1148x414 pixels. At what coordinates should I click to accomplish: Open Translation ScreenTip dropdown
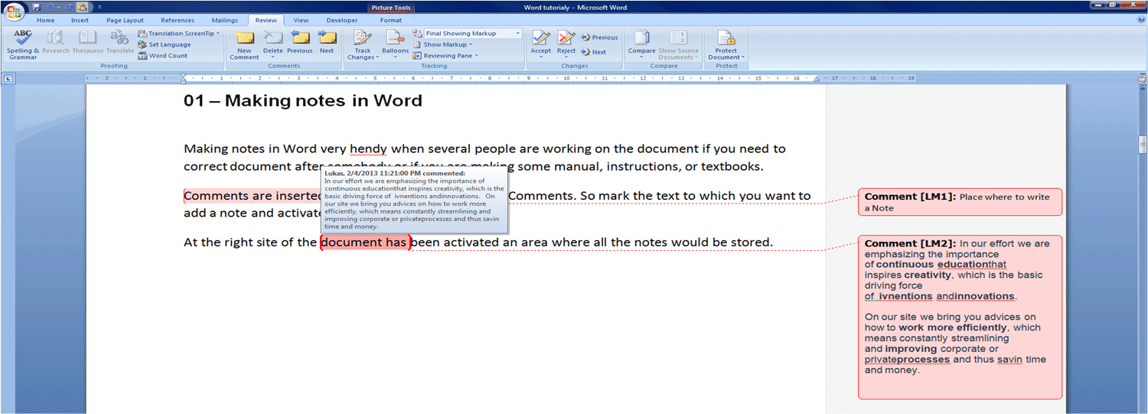click(x=179, y=34)
